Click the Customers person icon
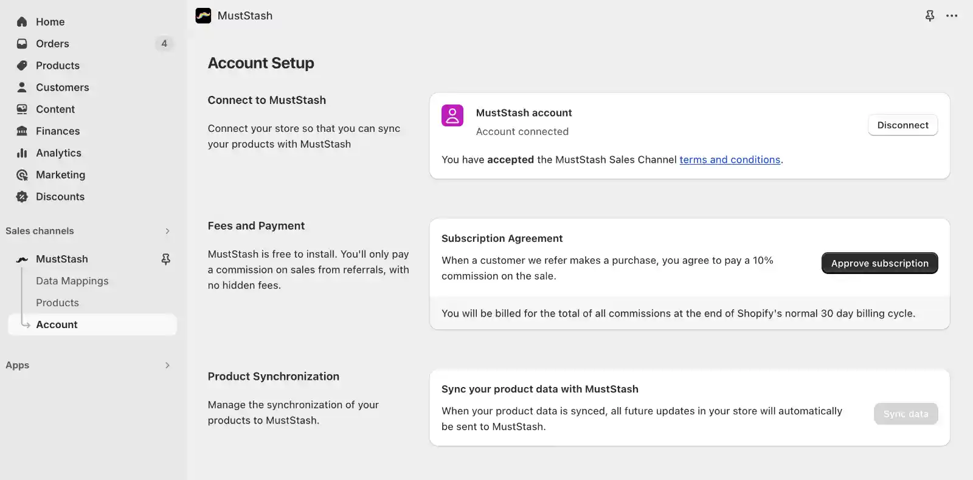This screenshot has width=973, height=480. 22,87
